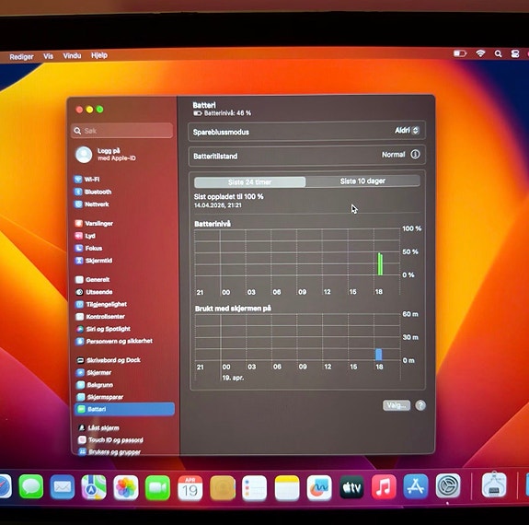Select Skrivebord og Dock in sidebar
This screenshot has width=529, height=525.
tap(108, 360)
